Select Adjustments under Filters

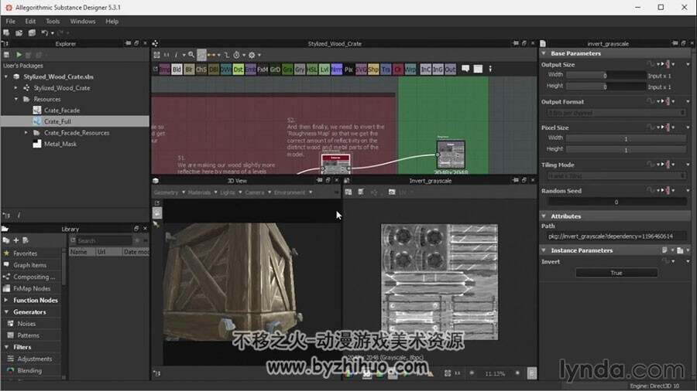pos(35,359)
